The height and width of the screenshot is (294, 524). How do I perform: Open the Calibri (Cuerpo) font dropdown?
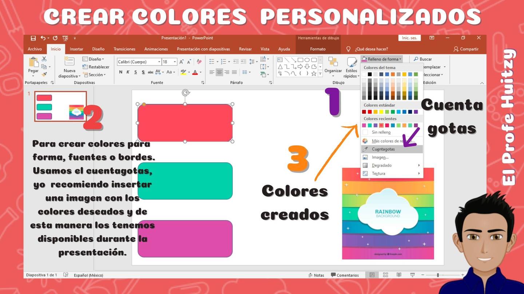click(x=139, y=62)
